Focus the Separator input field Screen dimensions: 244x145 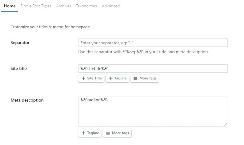pos(153,43)
